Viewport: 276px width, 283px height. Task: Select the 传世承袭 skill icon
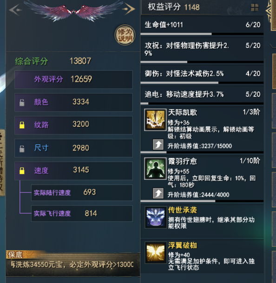coord(156,217)
